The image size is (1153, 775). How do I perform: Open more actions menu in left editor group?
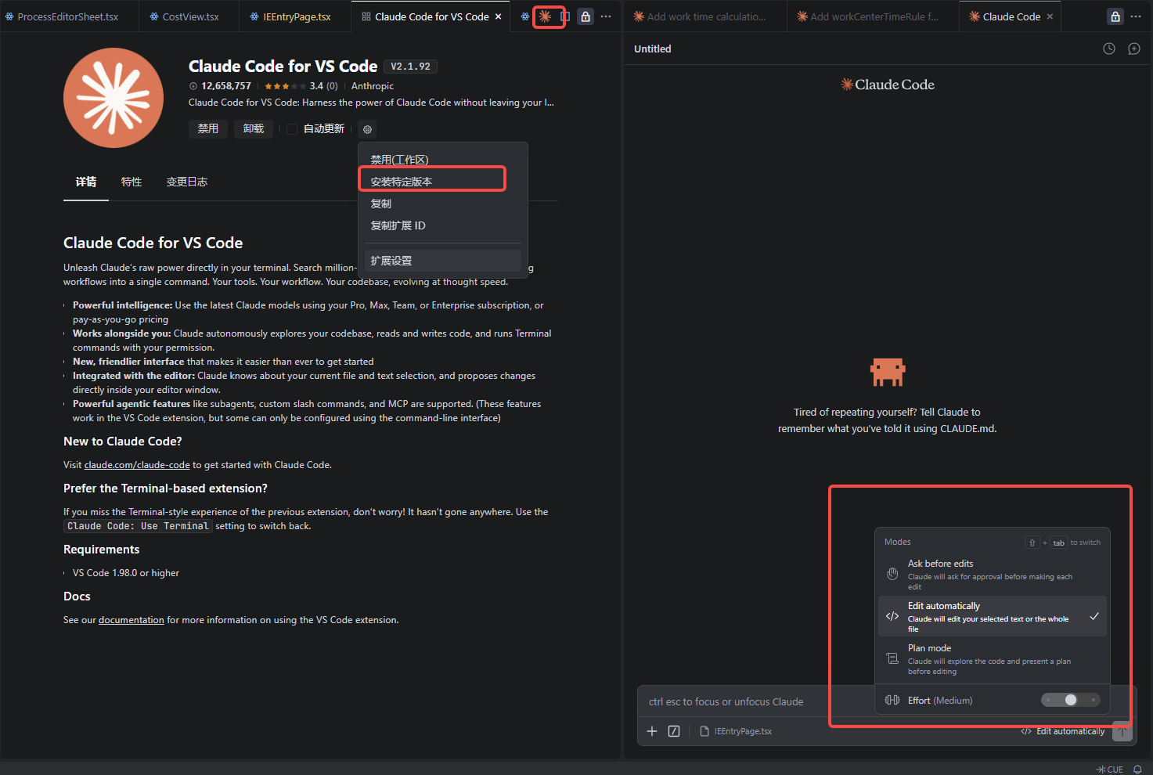click(606, 16)
